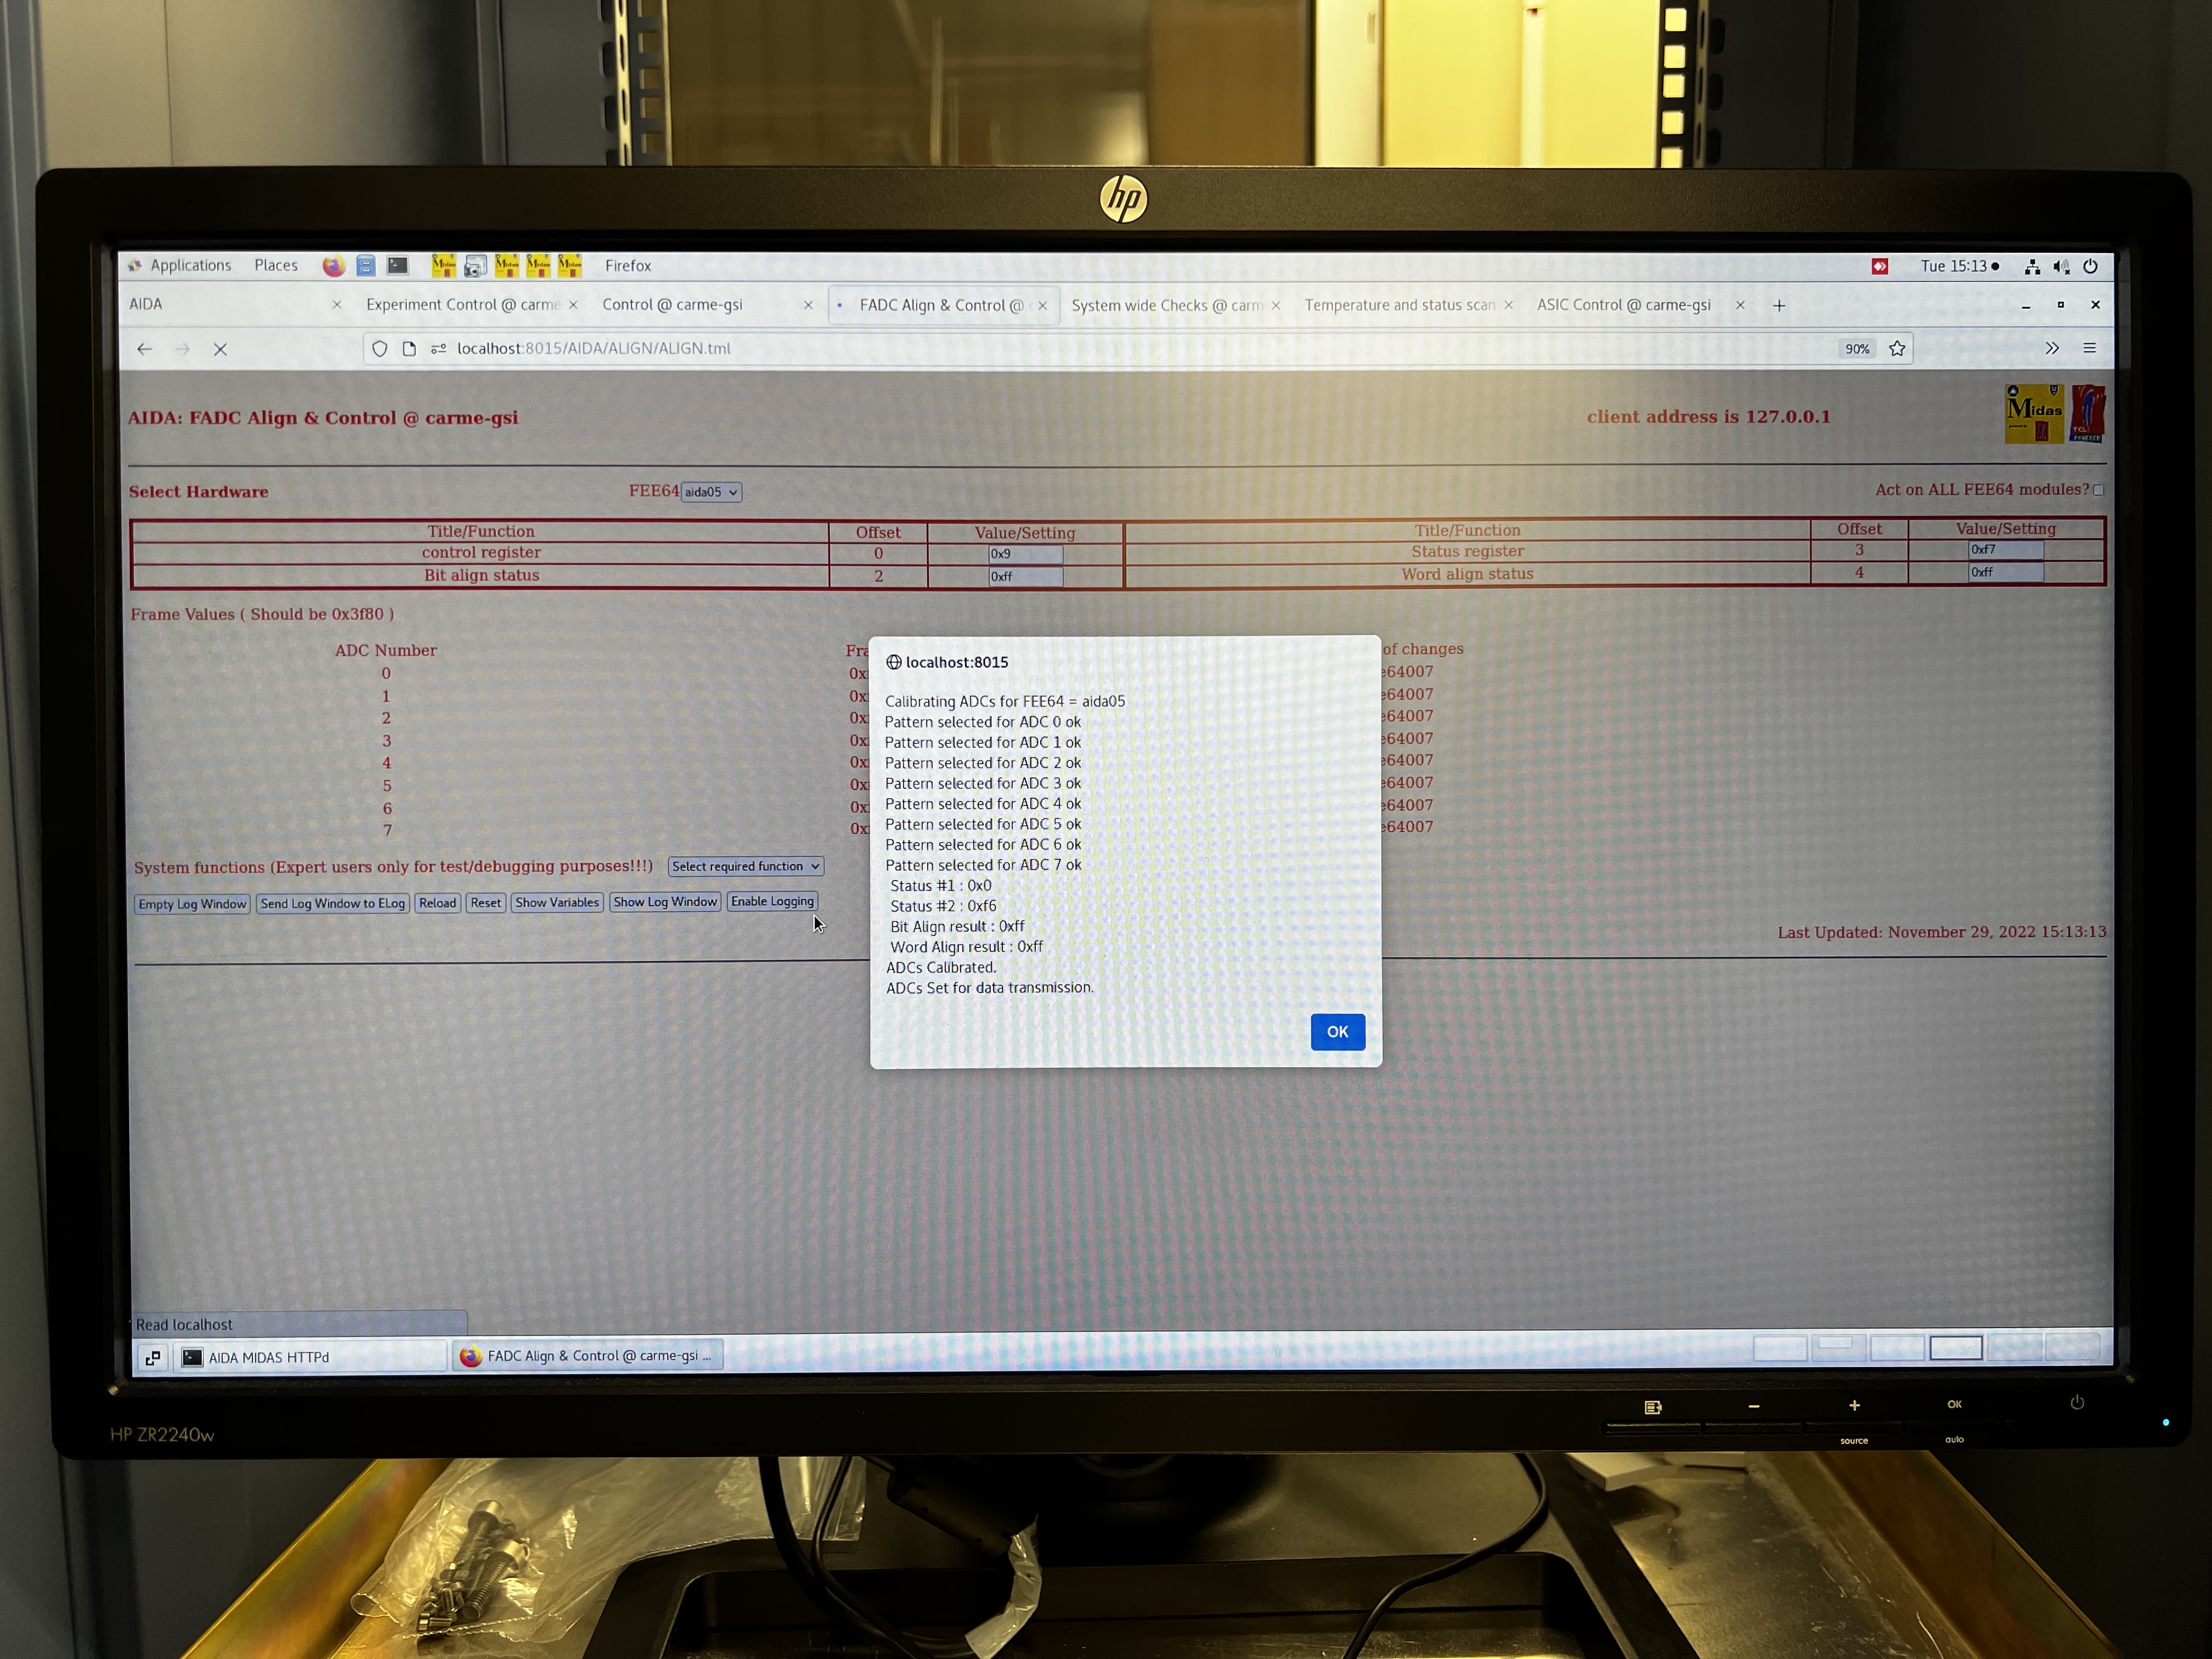
Task: Click the control register value field
Action: [1024, 554]
